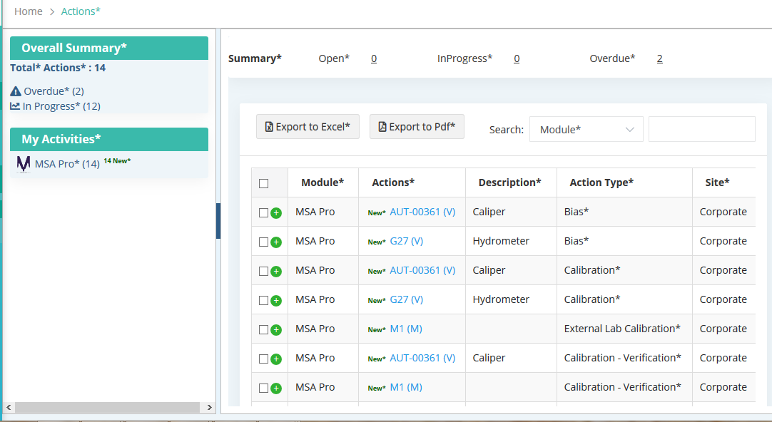Screen dimensions: 772x422
Task: Click the sidebar collapse splitter handle
Action: click(x=218, y=221)
